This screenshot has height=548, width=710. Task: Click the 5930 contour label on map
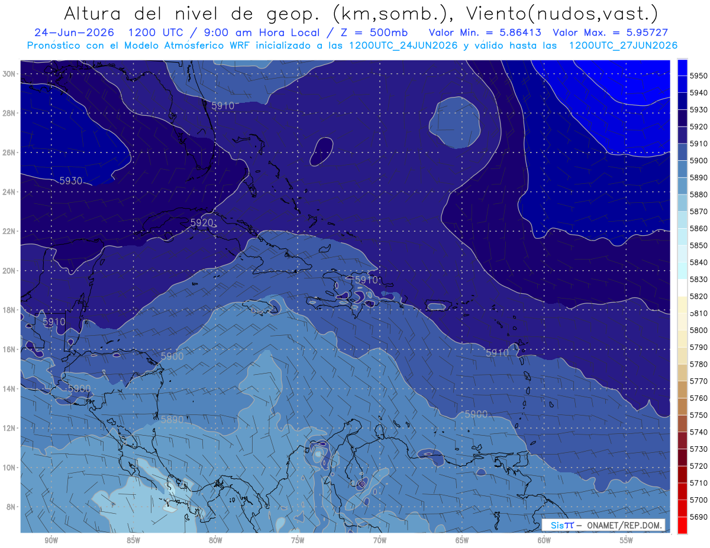click(70, 181)
